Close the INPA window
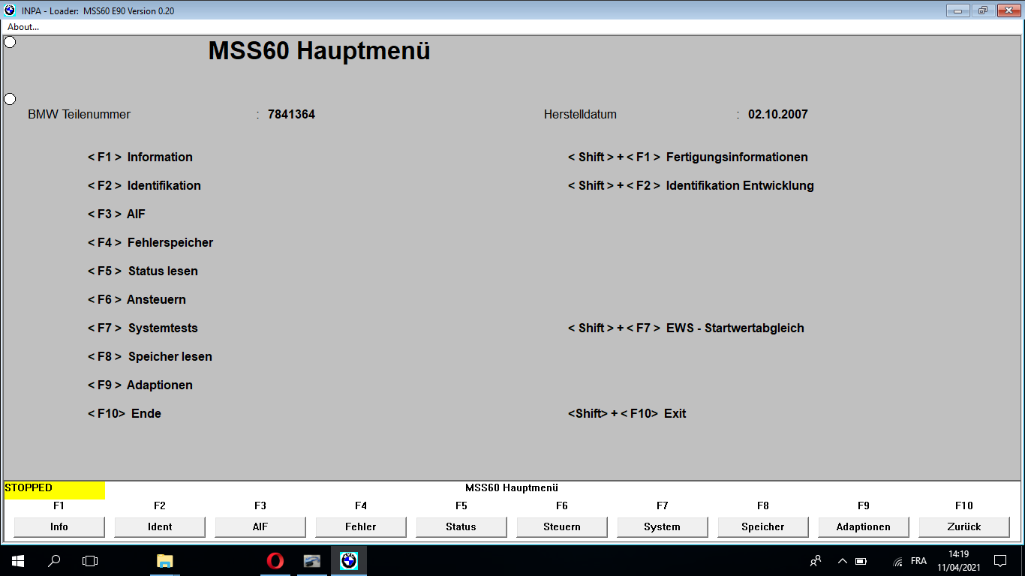 1008,10
